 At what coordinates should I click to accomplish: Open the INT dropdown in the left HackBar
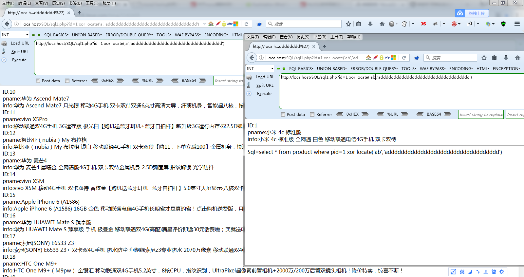pyautogui.click(x=15, y=35)
